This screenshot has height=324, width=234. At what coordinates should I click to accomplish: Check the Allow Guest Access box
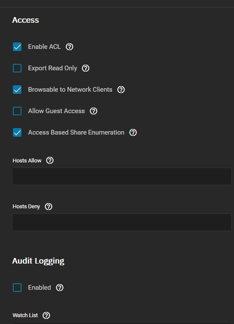[x=17, y=111]
